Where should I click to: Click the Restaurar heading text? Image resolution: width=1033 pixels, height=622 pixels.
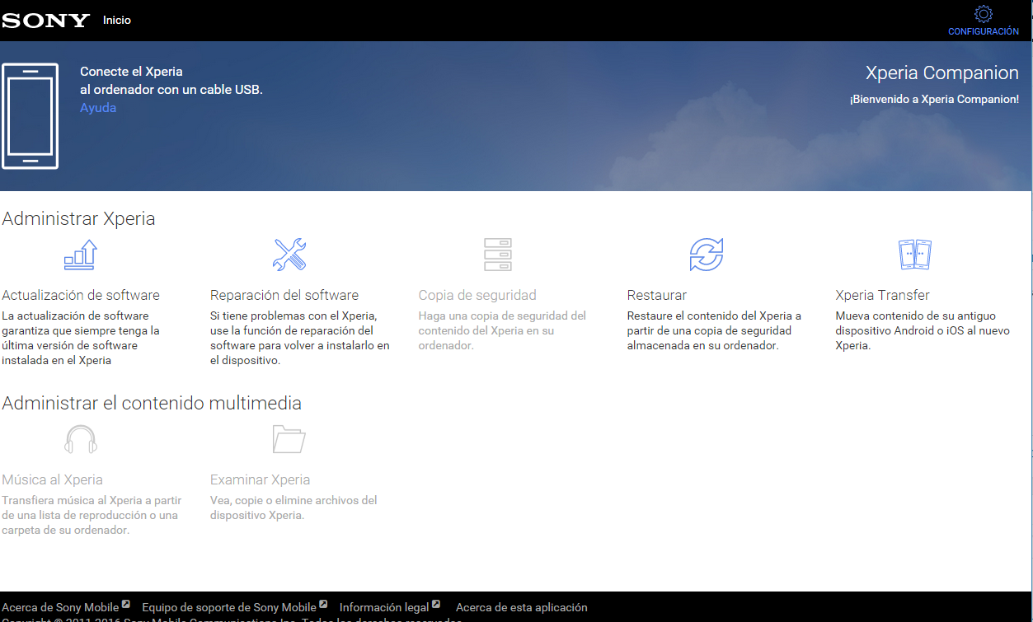pyautogui.click(x=657, y=295)
